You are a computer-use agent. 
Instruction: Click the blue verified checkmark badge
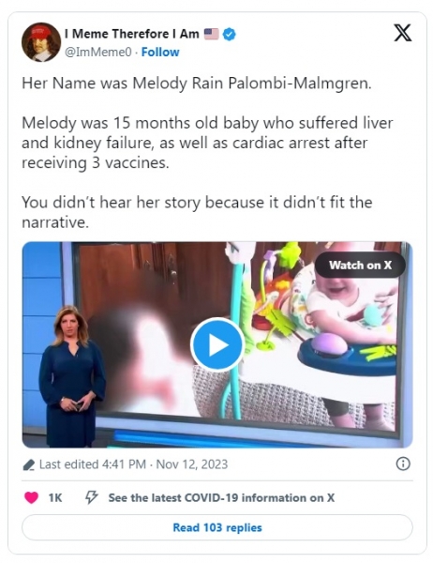pos(230,35)
